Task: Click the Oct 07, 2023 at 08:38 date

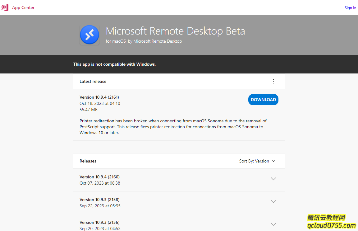Action: click(100, 183)
